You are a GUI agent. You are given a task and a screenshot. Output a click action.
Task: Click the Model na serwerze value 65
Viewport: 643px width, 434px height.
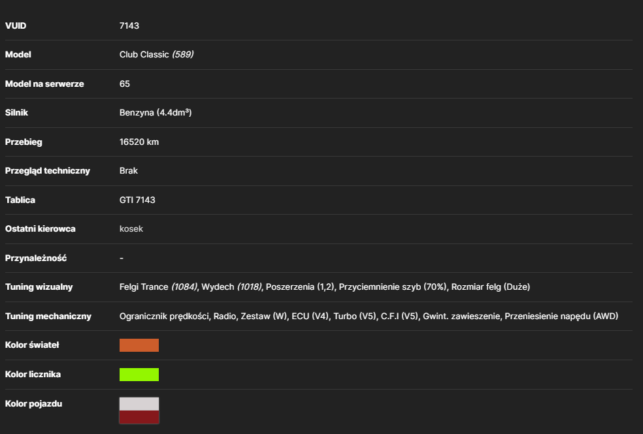tap(125, 84)
